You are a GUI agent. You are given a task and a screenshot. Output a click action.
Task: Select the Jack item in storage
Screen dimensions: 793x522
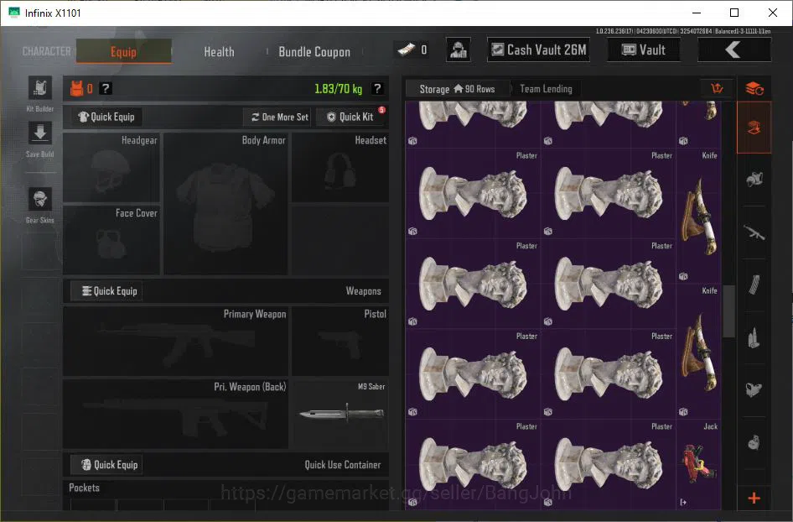coord(699,464)
